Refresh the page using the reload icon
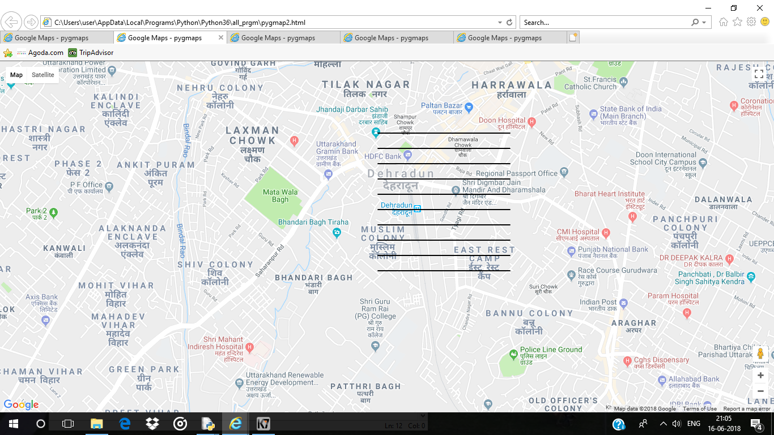Viewport: 774px width, 435px height. [509, 23]
